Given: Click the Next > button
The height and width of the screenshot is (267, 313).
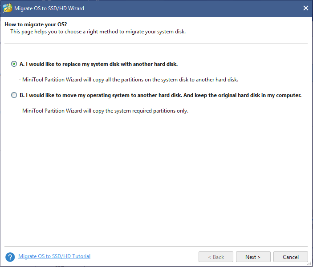Looking at the screenshot, I should 253,257.
